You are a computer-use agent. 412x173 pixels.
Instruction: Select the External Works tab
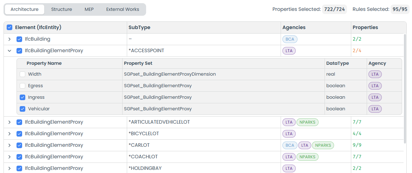pyautogui.click(x=123, y=9)
